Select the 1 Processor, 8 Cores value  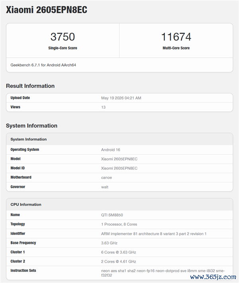click(x=119, y=224)
